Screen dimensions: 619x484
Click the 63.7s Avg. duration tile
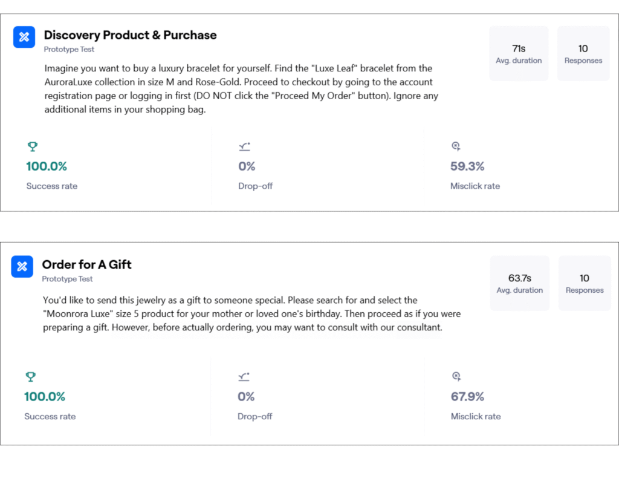(x=520, y=283)
